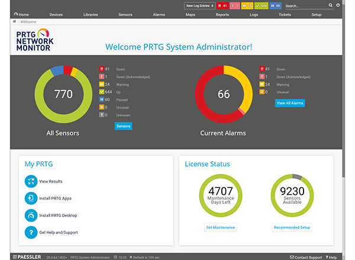Click into the Search field
The width and height of the screenshot is (355, 260).
[x=306, y=6]
